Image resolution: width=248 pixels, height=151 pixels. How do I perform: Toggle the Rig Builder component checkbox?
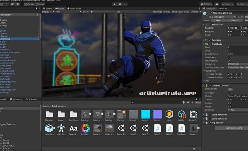(x=210, y=123)
